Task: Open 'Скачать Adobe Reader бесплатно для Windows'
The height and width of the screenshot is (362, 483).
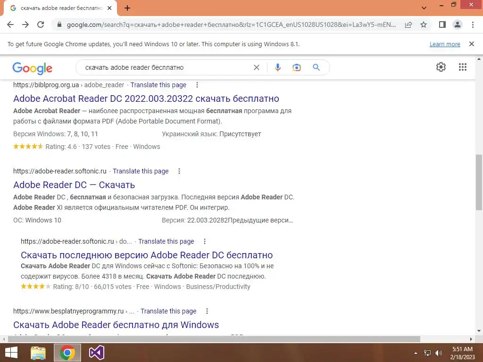Action: click(x=116, y=325)
